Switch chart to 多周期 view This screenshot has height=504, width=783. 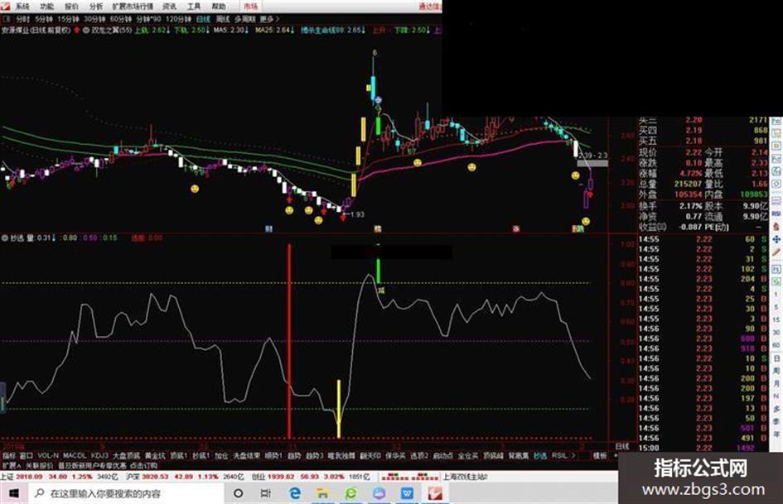tap(244, 19)
